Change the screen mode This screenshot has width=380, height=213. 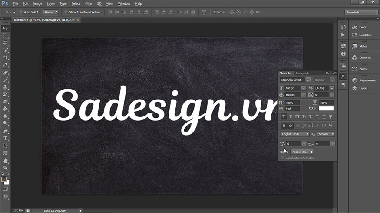5,197
